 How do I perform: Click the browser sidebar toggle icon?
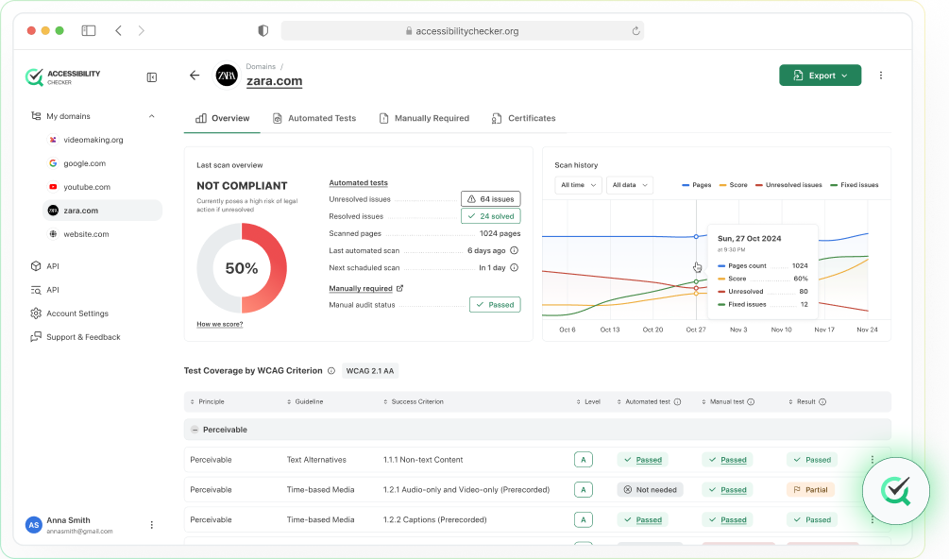pyautogui.click(x=89, y=30)
